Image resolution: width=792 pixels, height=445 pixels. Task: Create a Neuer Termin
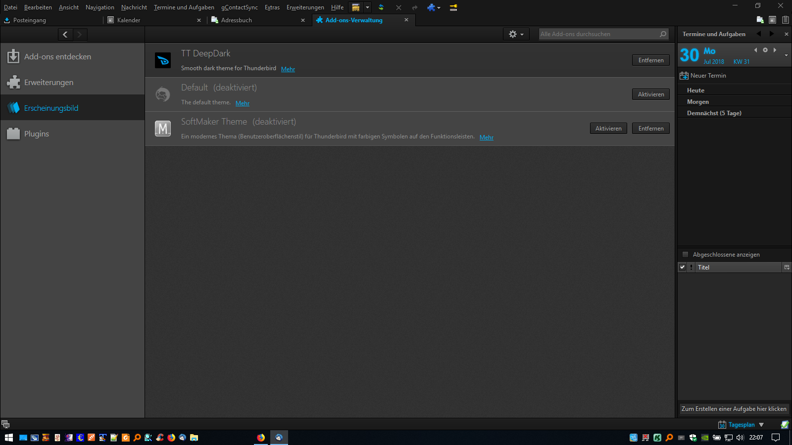point(703,76)
